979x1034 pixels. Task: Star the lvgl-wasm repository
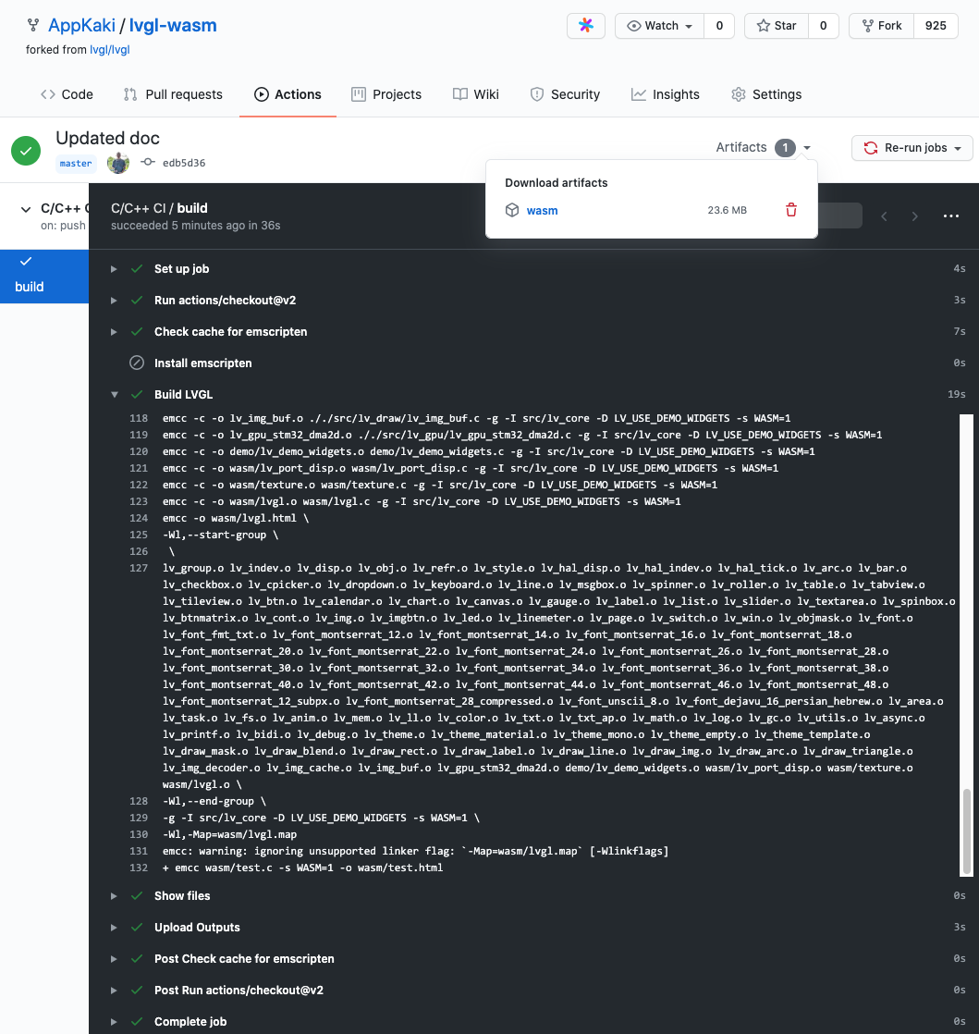pos(776,26)
